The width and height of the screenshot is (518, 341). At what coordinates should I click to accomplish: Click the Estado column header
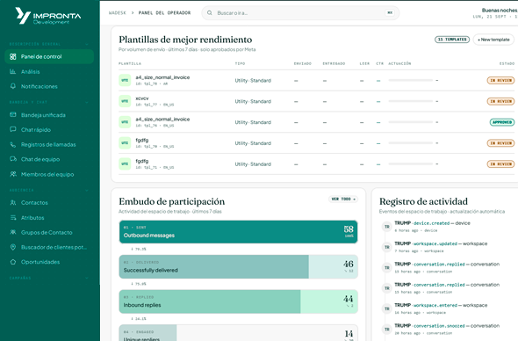coord(507,63)
